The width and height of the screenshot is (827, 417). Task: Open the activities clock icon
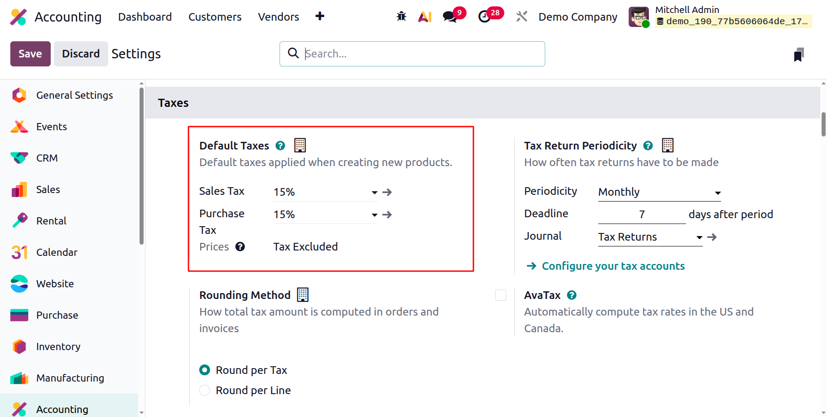tap(485, 17)
